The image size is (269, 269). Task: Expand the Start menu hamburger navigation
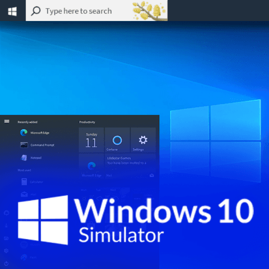click(7, 121)
